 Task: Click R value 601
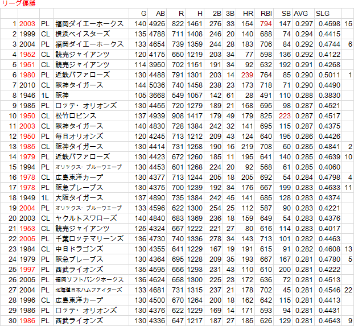click(x=178, y=167)
